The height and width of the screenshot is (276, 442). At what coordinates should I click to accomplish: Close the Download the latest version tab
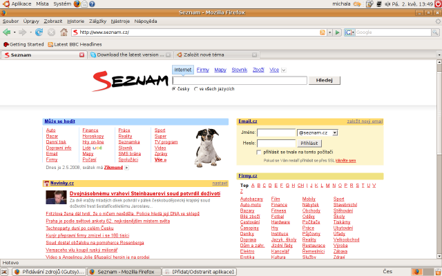168,55
